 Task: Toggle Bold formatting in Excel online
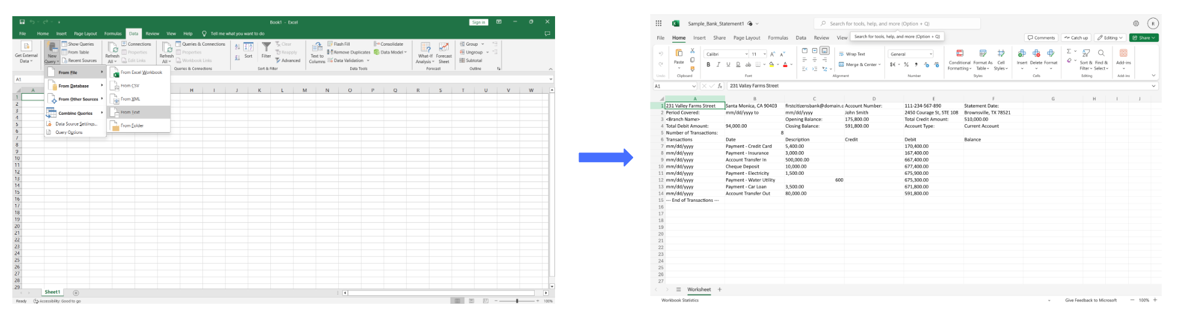pyautogui.click(x=708, y=65)
